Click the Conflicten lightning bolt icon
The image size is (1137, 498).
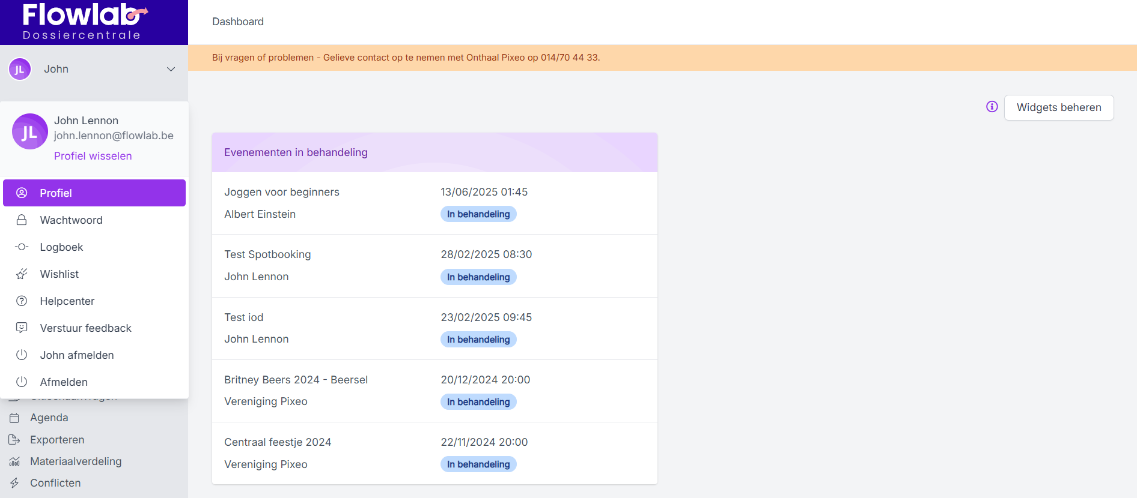[x=14, y=483]
